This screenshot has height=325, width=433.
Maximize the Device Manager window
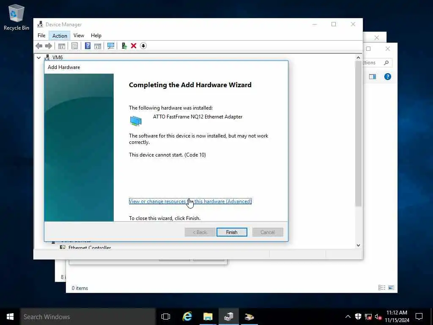click(334, 24)
